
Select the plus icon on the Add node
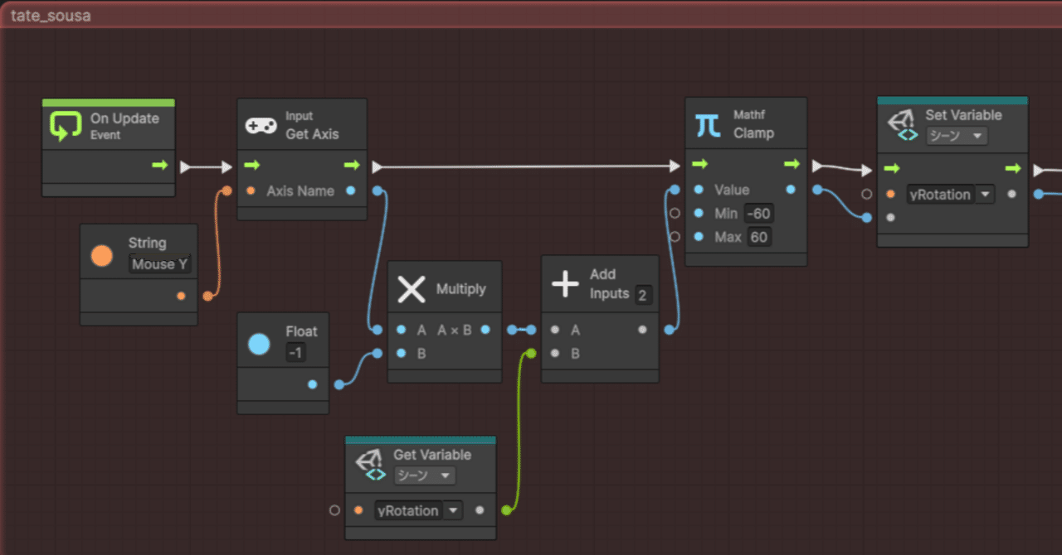tap(566, 284)
